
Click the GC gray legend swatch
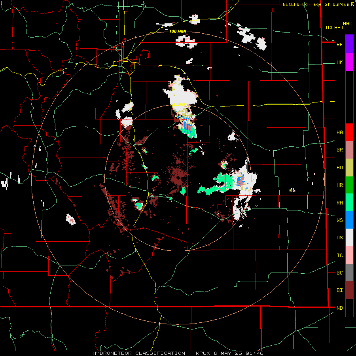point(349,273)
